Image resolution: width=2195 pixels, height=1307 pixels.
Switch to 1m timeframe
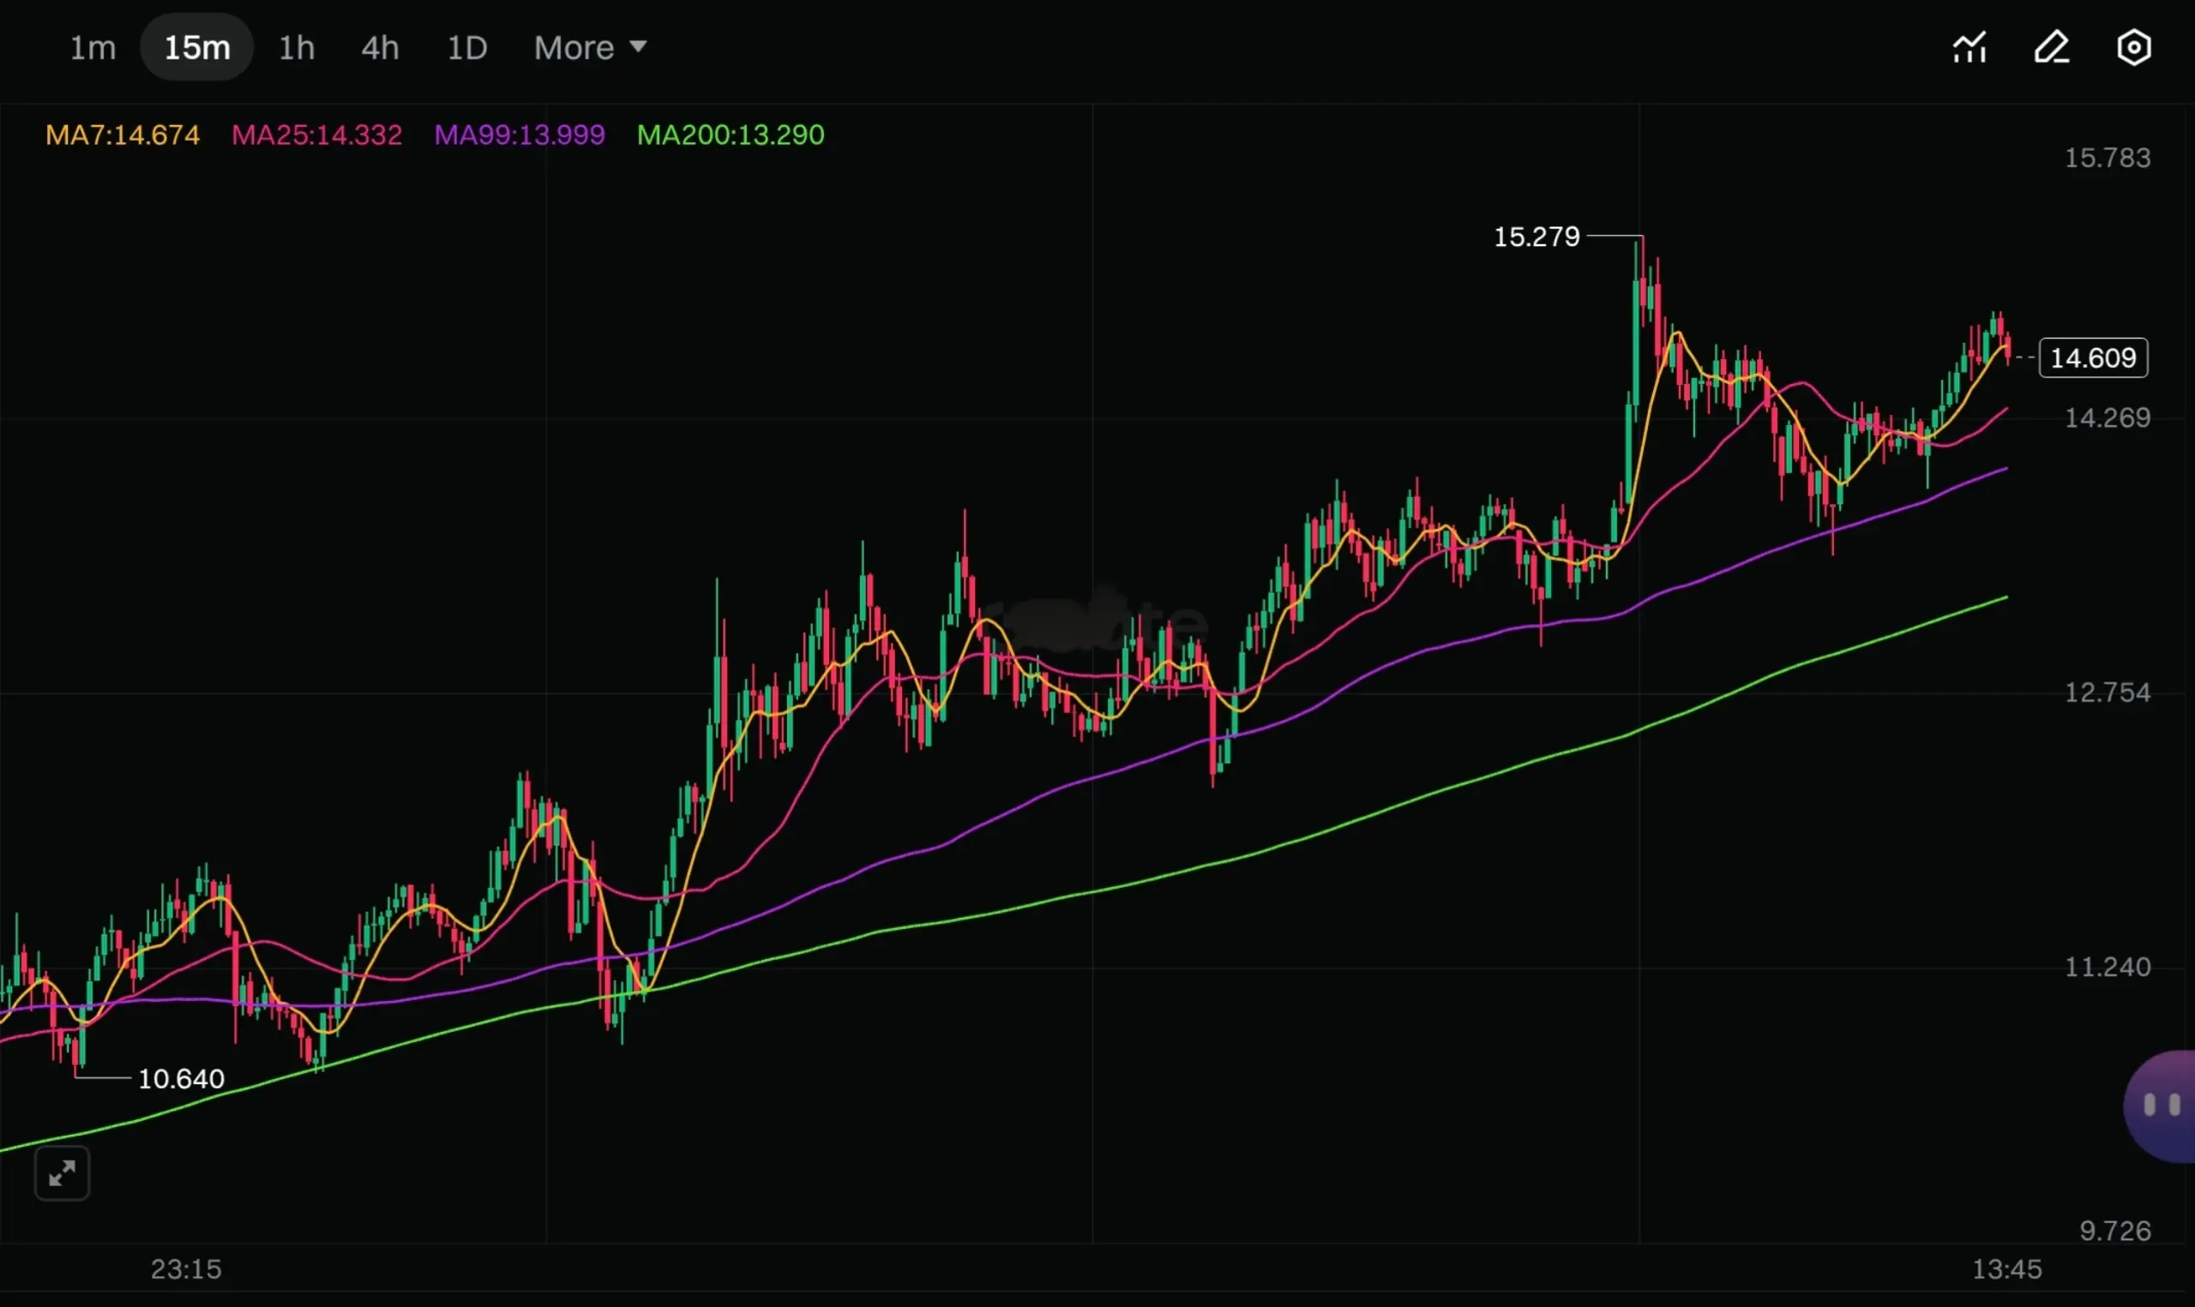[x=93, y=47]
